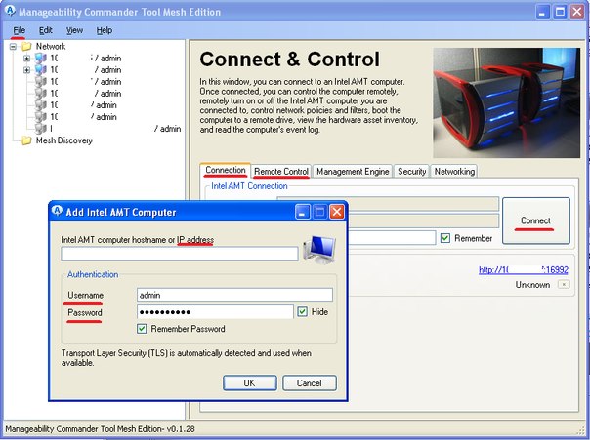Click the Connect button
This screenshot has height=440, width=590.
coord(536,220)
